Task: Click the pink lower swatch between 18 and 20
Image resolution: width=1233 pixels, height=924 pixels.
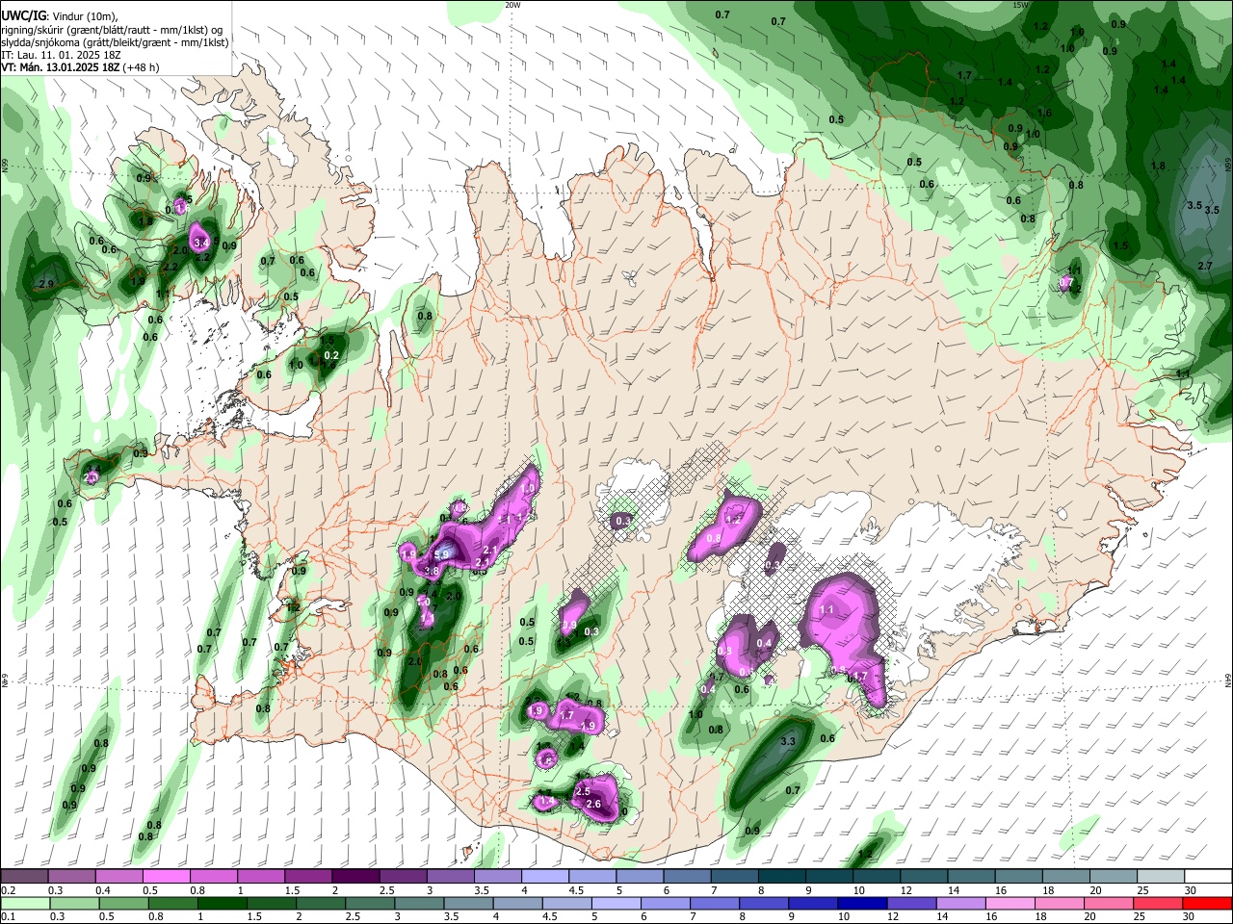Action: pos(1060,903)
